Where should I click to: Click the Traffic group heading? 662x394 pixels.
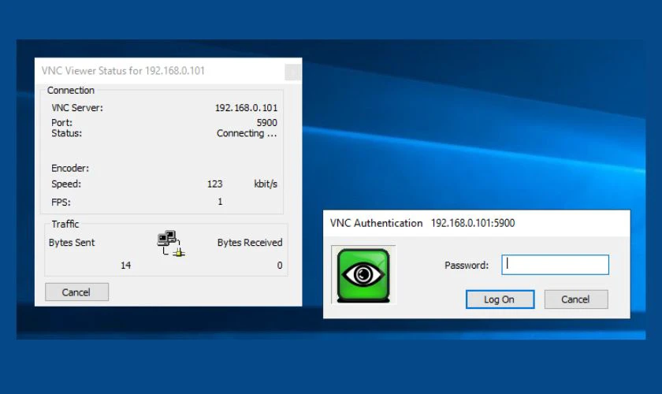65,225
